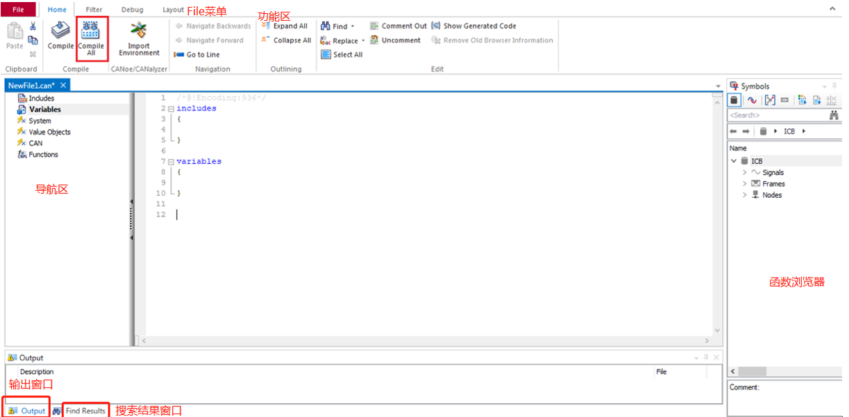
Task: Open the arrow after ICB in breadcrumb
Action: click(x=804, y=131)
